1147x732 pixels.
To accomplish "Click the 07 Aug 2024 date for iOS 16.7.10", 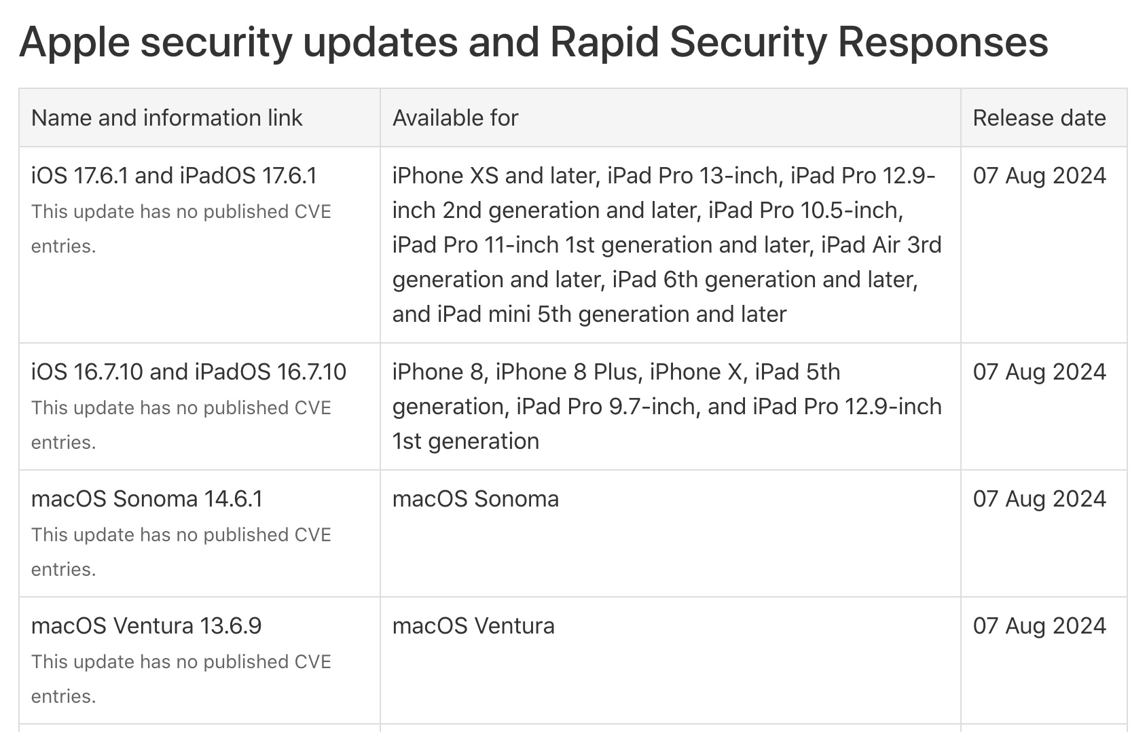I will pyautogui.click(x=1039, y=372).
